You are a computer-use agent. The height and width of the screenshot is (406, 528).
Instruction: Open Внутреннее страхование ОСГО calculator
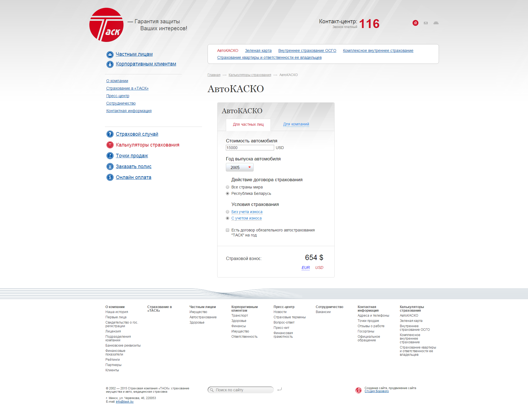[307, 51]
